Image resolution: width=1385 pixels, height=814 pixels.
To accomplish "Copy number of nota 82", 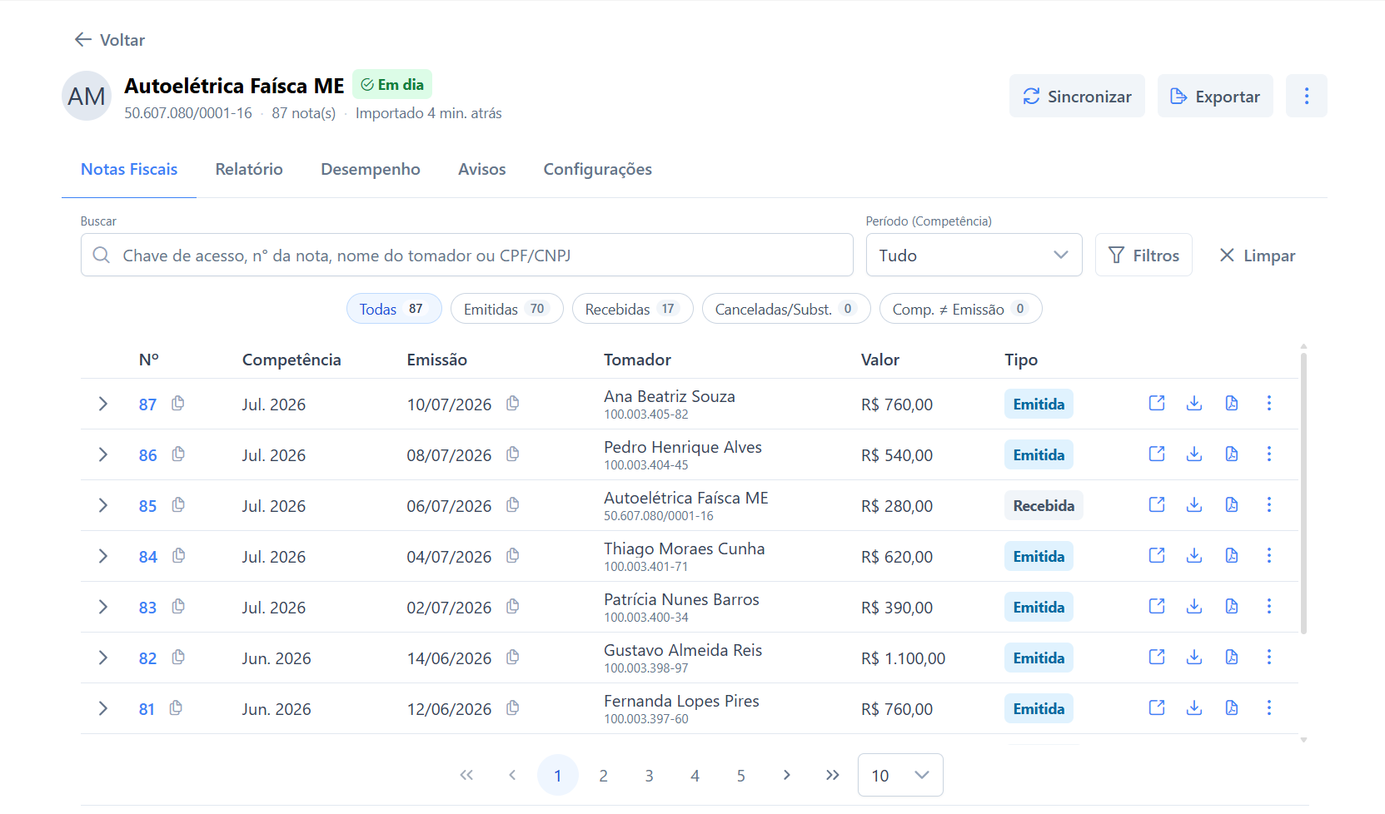I will coord(178,658).
